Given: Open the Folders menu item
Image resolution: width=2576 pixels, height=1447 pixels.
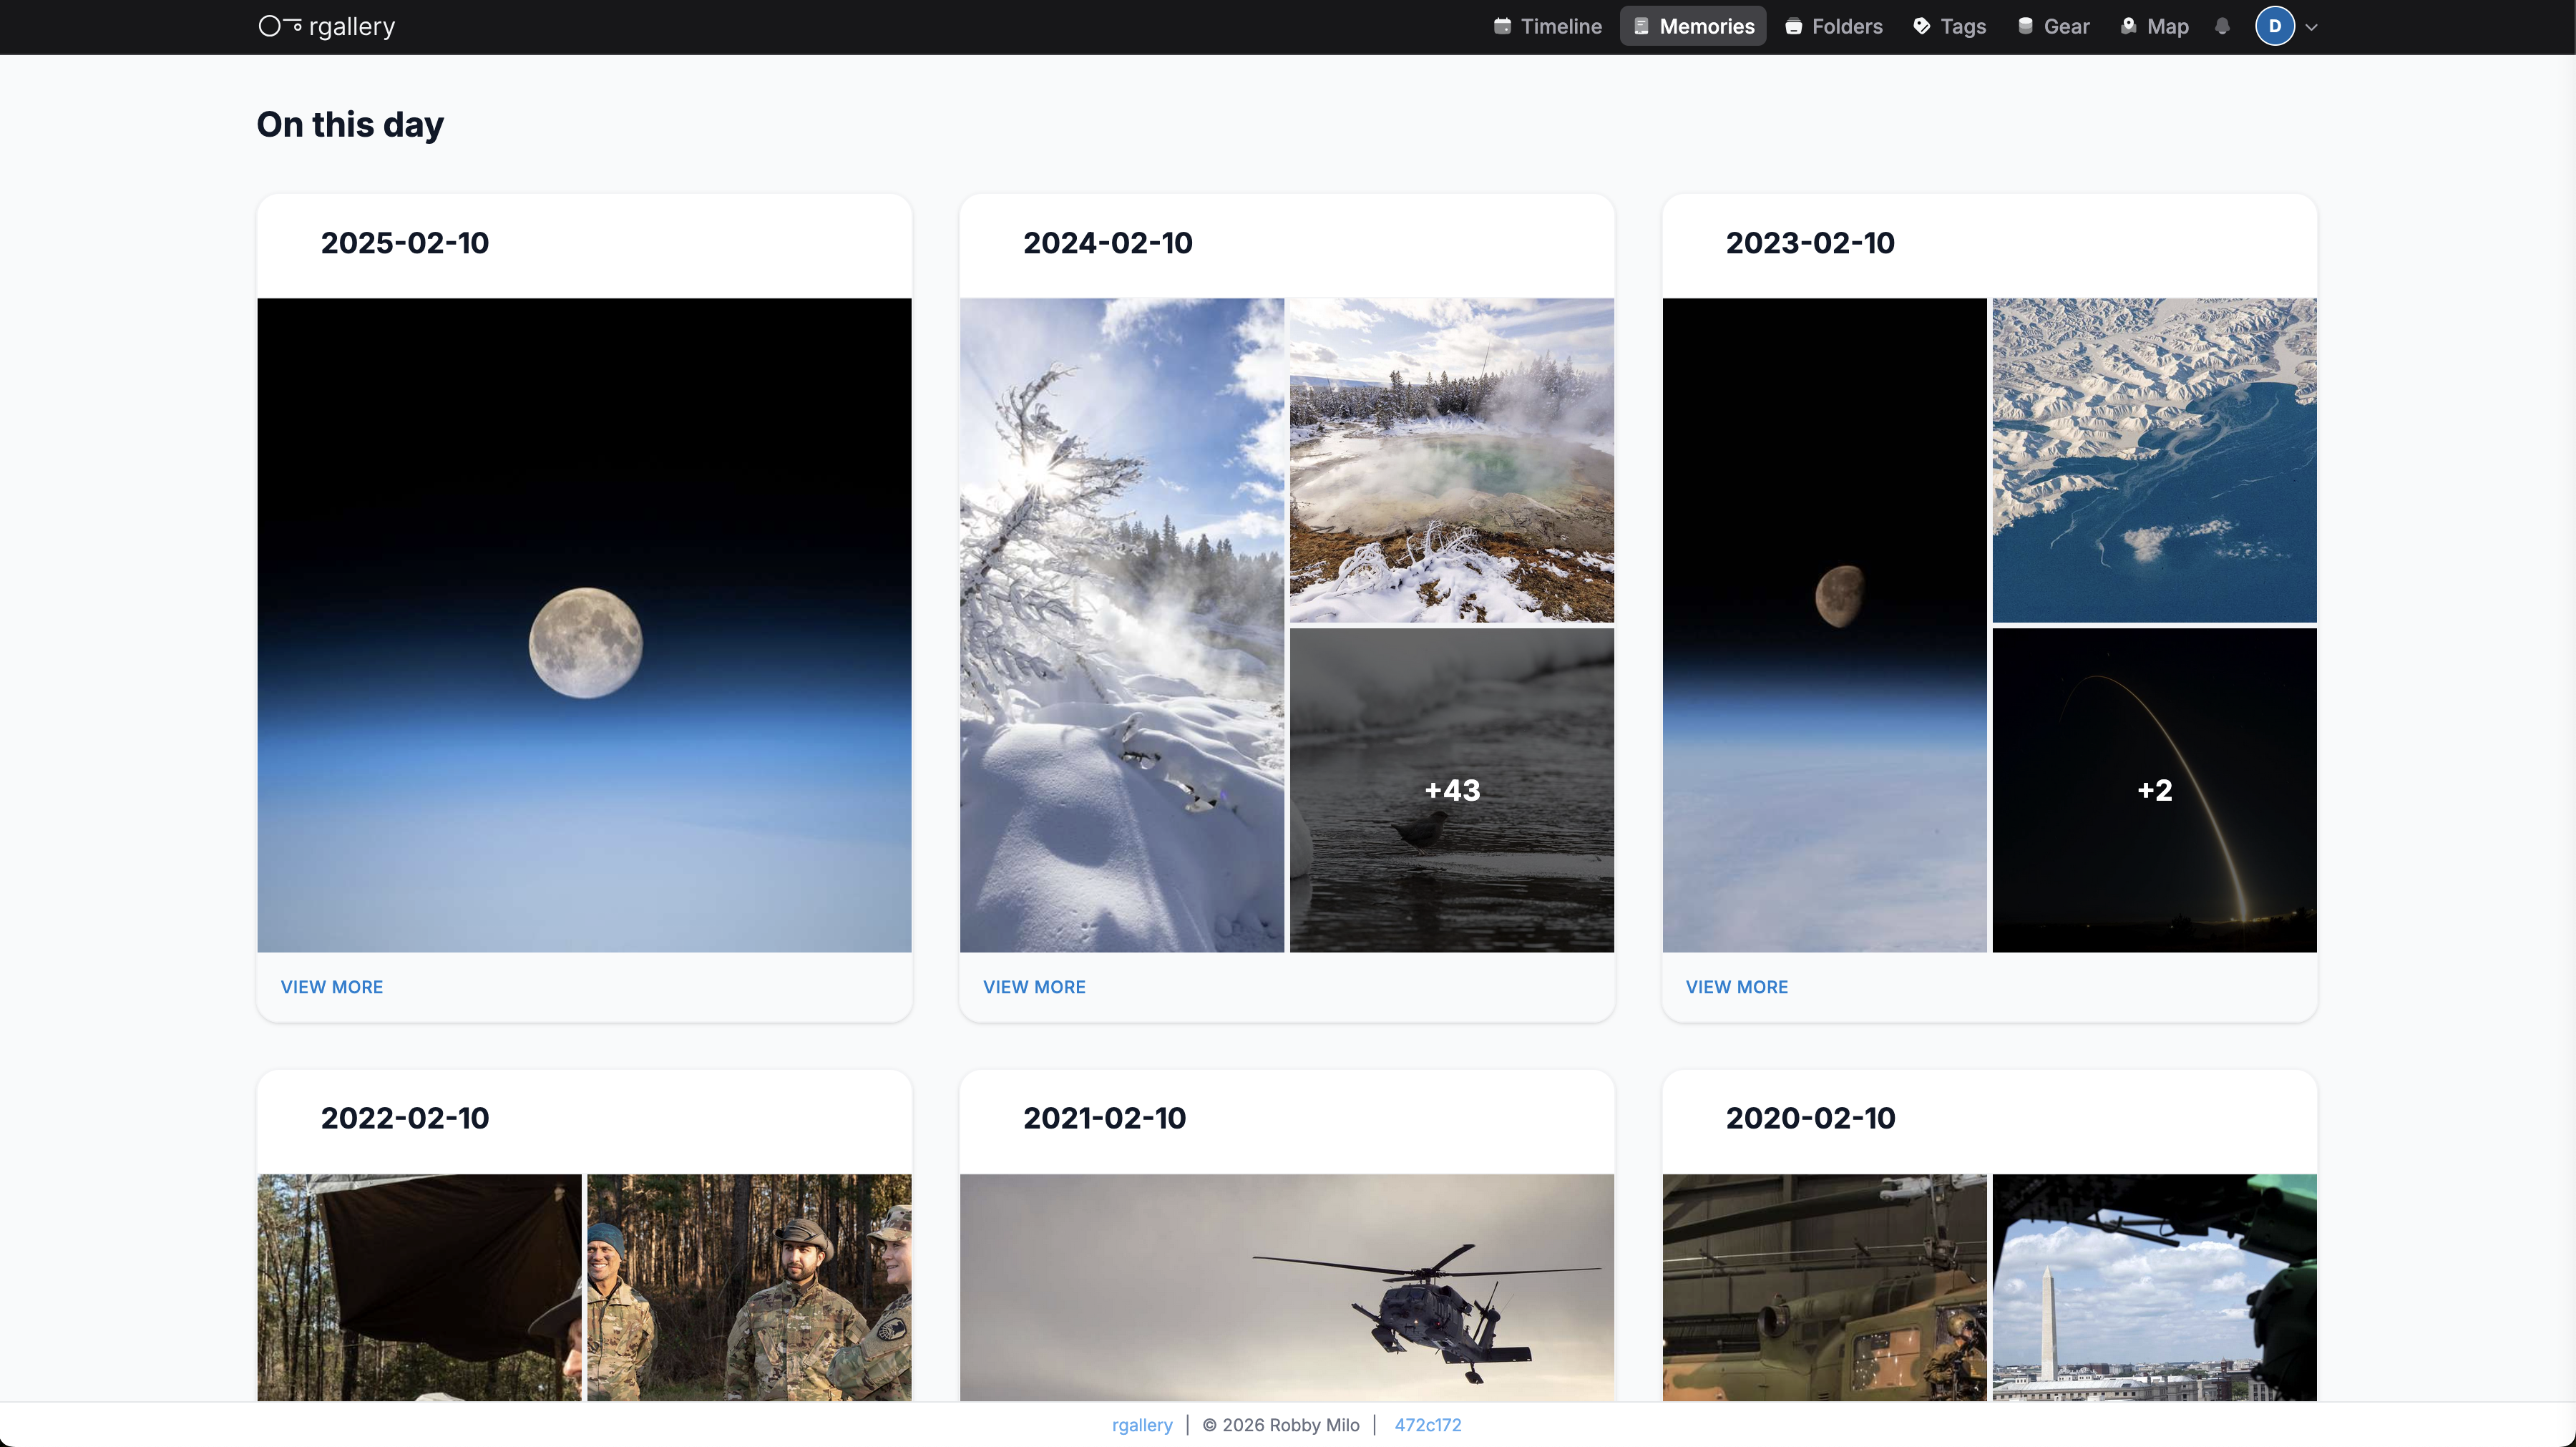Looking at the screenshot, I should pos(1846,26).
